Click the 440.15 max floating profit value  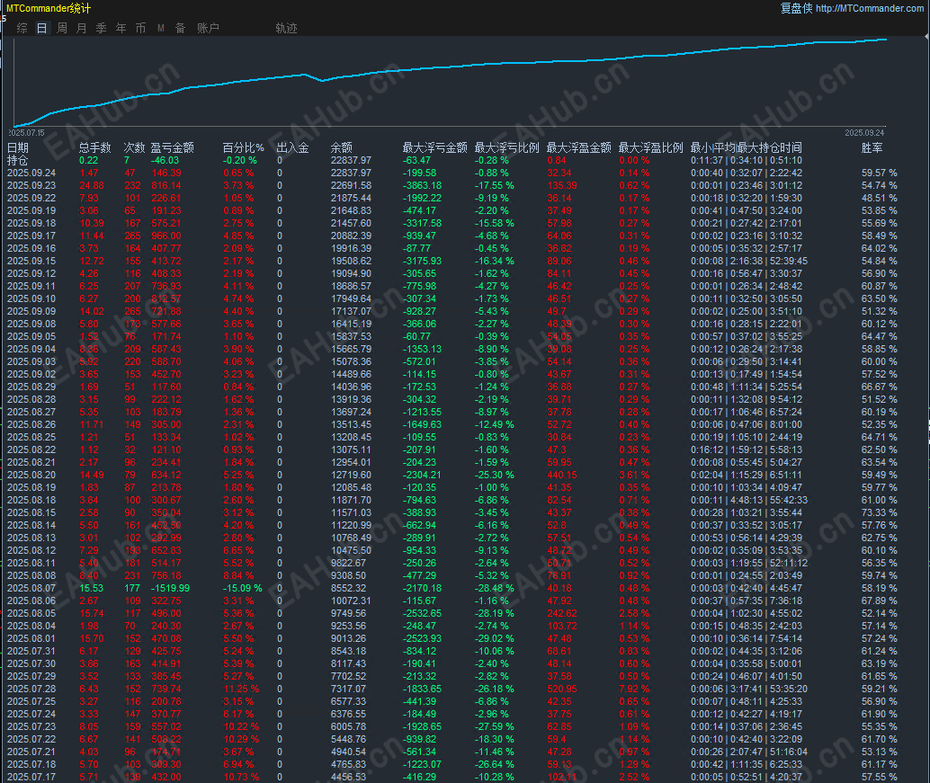click(x=561, y=475)
